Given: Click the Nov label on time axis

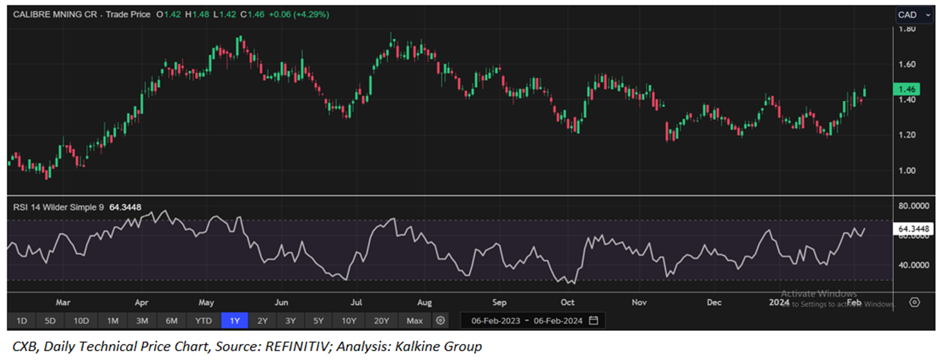Looking at the screenshot, I should 639,302.
